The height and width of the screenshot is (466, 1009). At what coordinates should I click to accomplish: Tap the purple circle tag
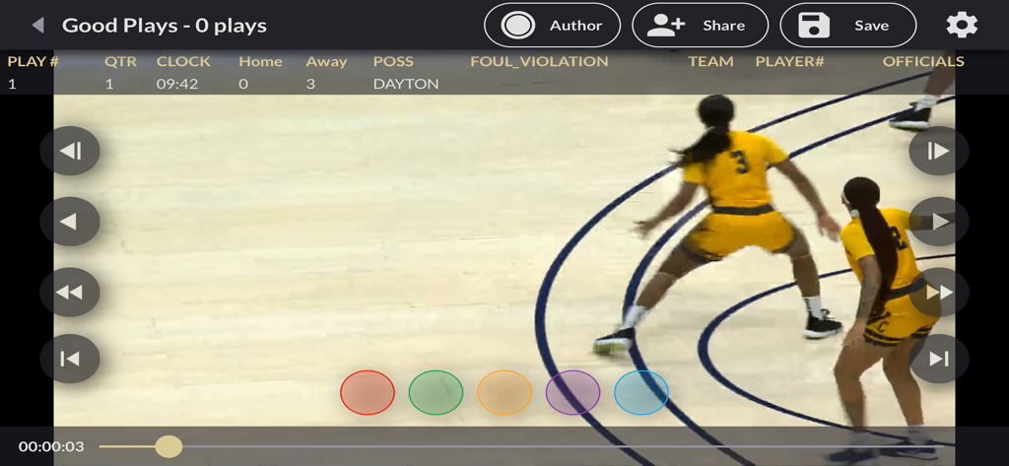(572, 393)
